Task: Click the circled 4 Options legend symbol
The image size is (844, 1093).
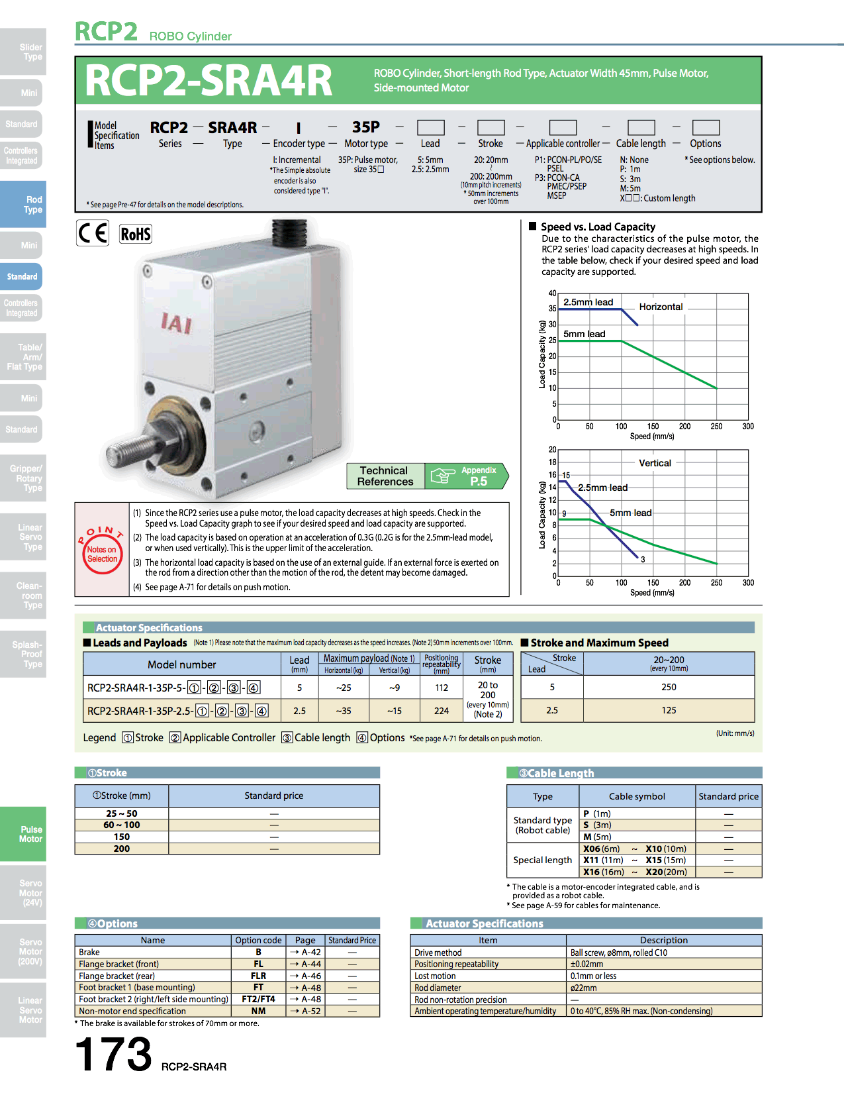Action: [362, 738]
